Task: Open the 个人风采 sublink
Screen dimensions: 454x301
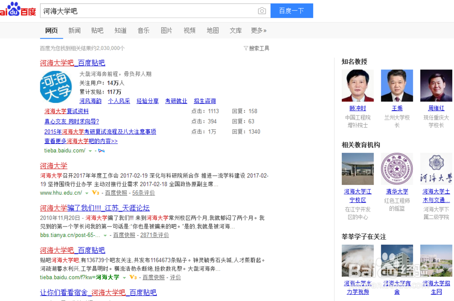Action: tap(119, 101)
